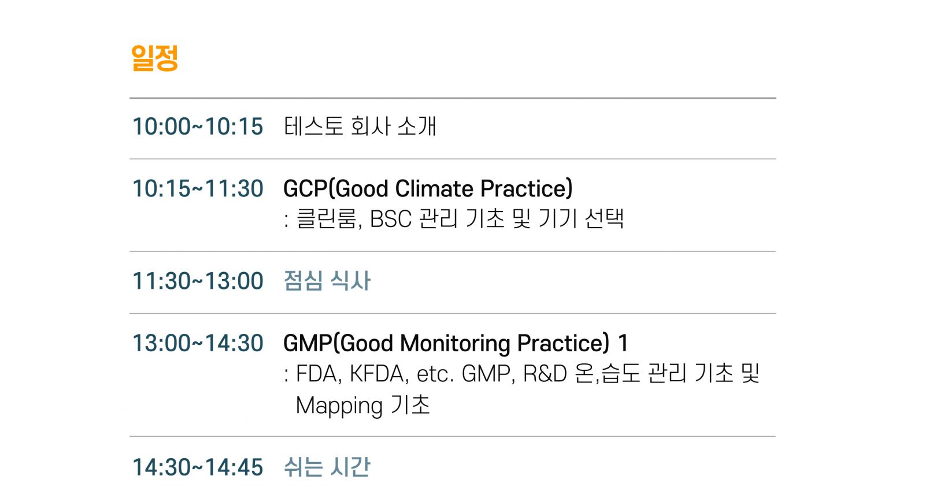Click the orange 일정 heading

[x=154, y=58]
